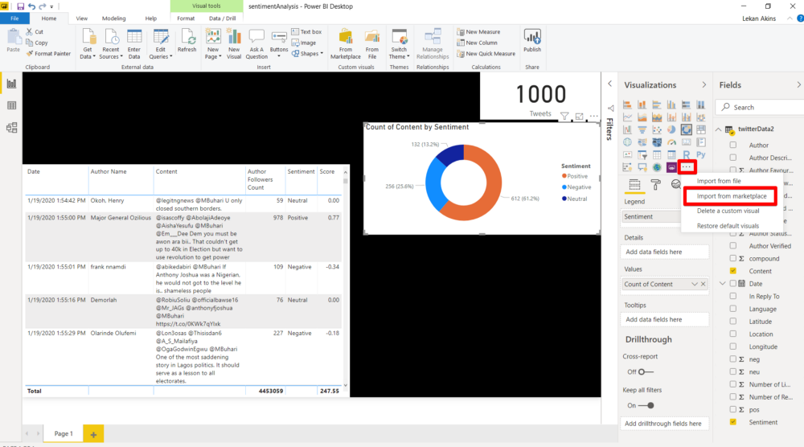Click the filter icon on donut visual
This screenshot has height=447, width=804.
click(x=564, y=117)
